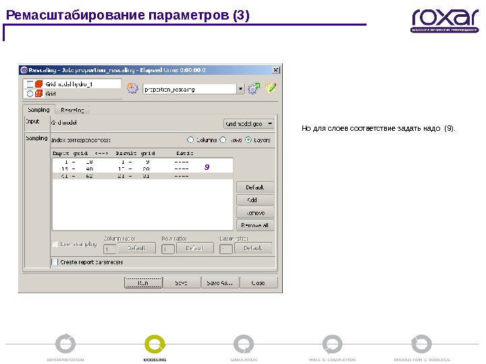Viewport: 486px width, 364px height.
Task: Open the Grid model geo dropdown
Action: click(x=249, y=124)
